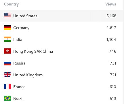
Task: Click the 5,168 views value
Action: (x=111, y=16)
